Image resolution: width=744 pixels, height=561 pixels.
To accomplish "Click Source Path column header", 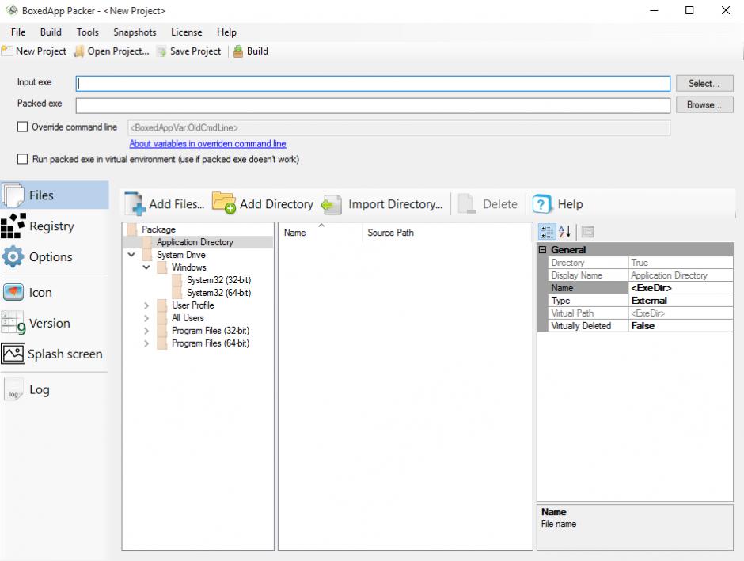I will (447, 233).
